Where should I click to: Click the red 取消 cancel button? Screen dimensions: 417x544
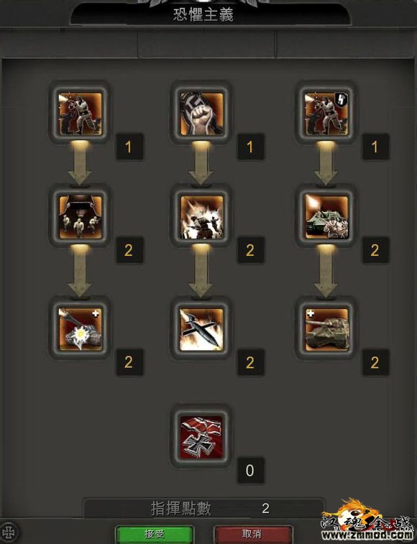(x=253, y=534)
